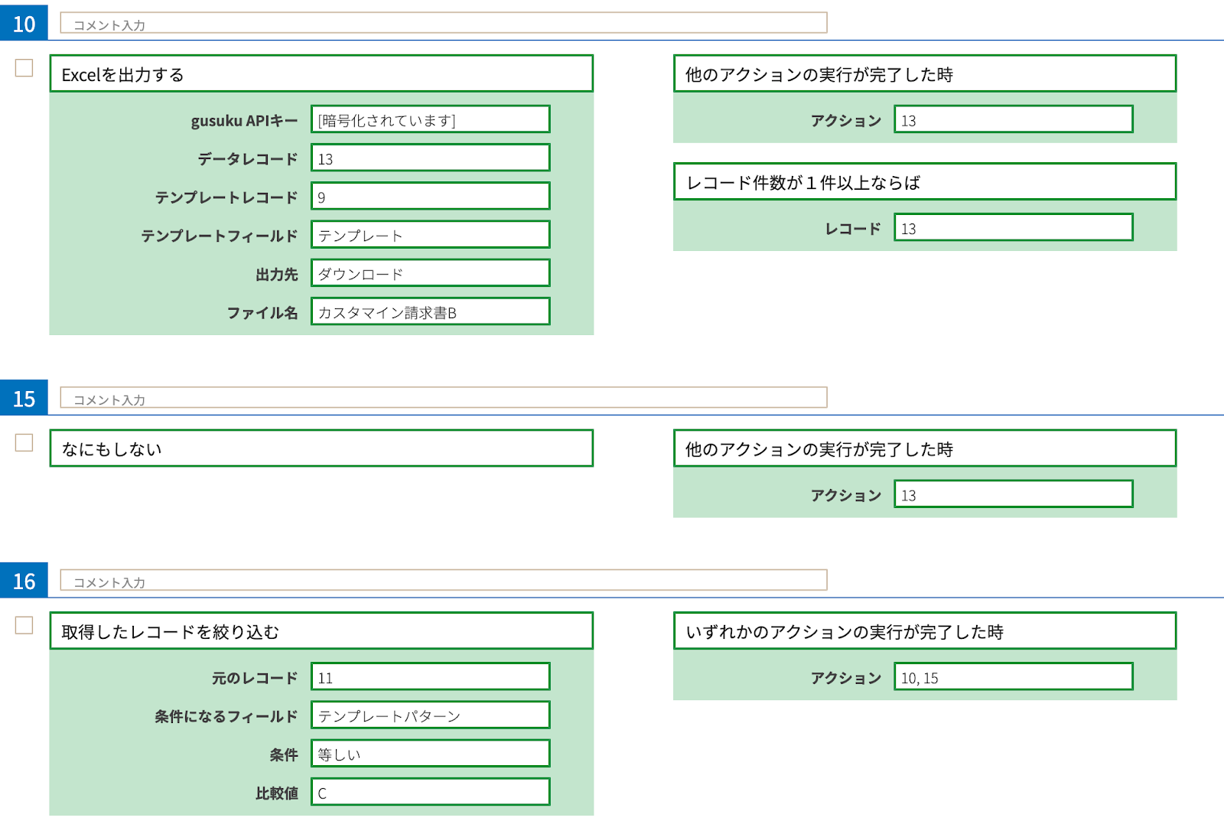Click the comment input for action 16
Screen dimensions: 1224x821
(444, 580)
